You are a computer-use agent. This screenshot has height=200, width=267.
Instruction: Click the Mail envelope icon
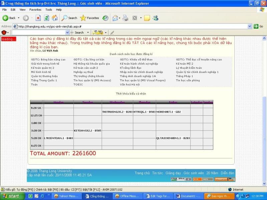[x=115, y=18]
